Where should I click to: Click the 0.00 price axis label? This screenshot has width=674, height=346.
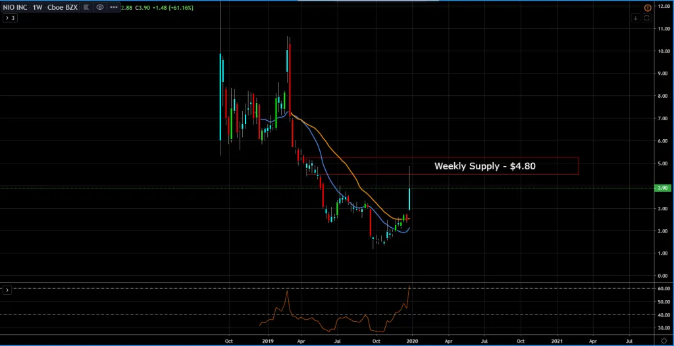(x=663, y=276)
